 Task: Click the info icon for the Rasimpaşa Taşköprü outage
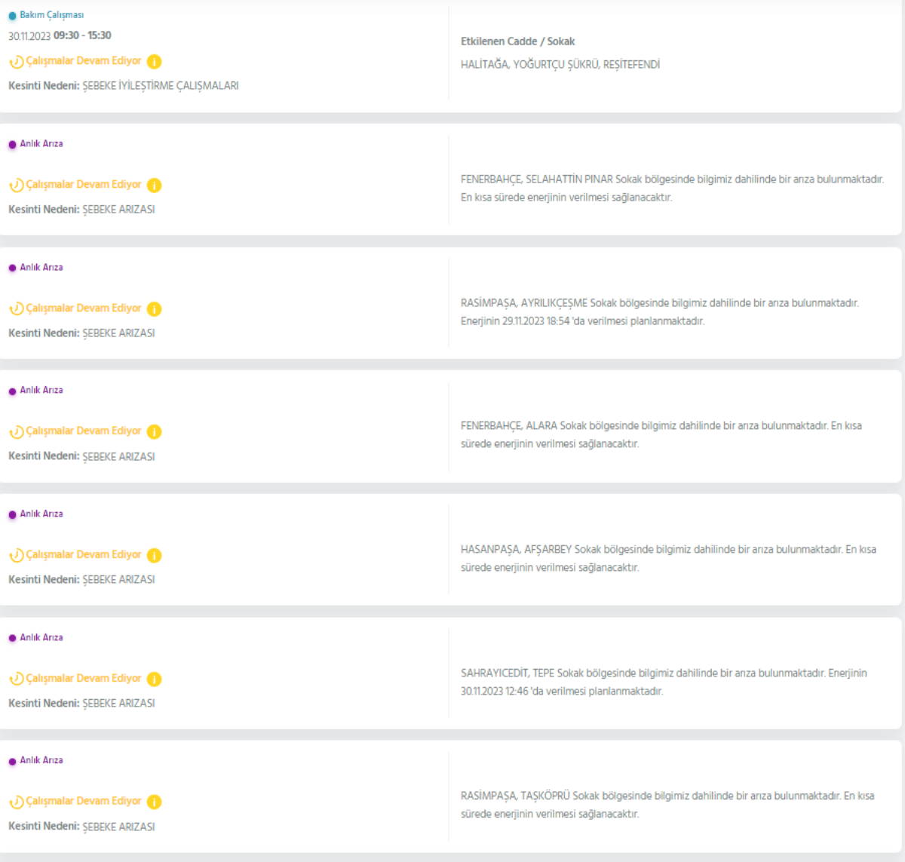(154, 802)
